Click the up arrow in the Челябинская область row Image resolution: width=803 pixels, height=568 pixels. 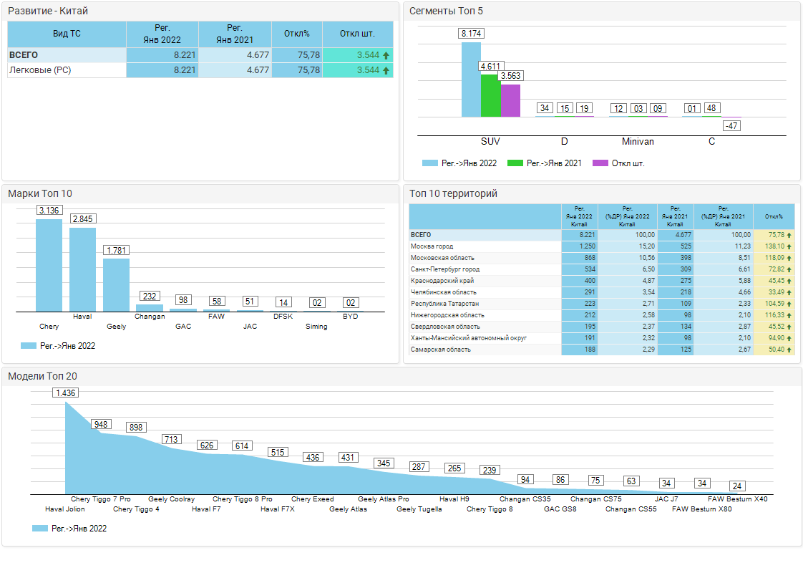pyautogui.click(x=789, y=292)
